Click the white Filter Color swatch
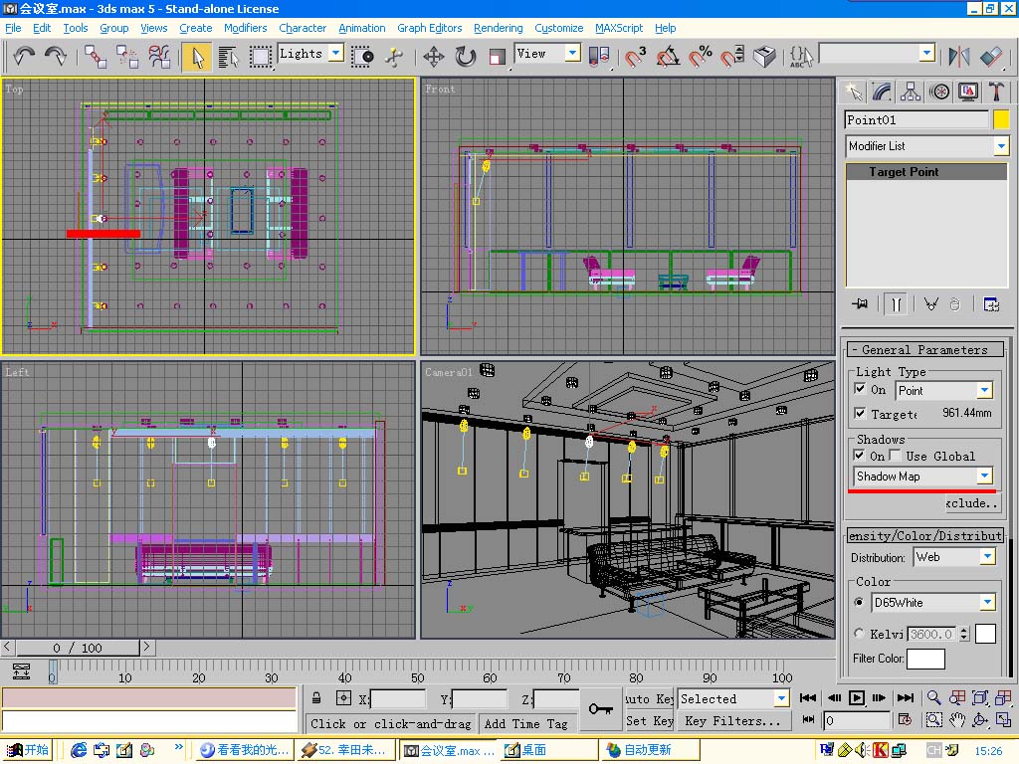The image size is (1019, 764). [925, 659]
